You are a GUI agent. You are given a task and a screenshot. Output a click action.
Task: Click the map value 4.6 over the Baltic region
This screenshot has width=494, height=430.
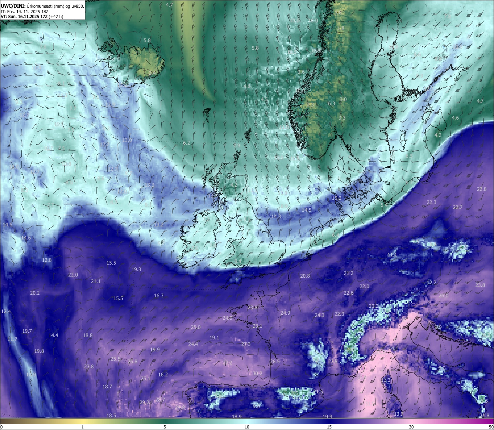[455, 118]
